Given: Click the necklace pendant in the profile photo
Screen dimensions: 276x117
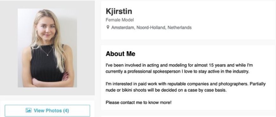Looking at the screenshot, I should [47, 55].
